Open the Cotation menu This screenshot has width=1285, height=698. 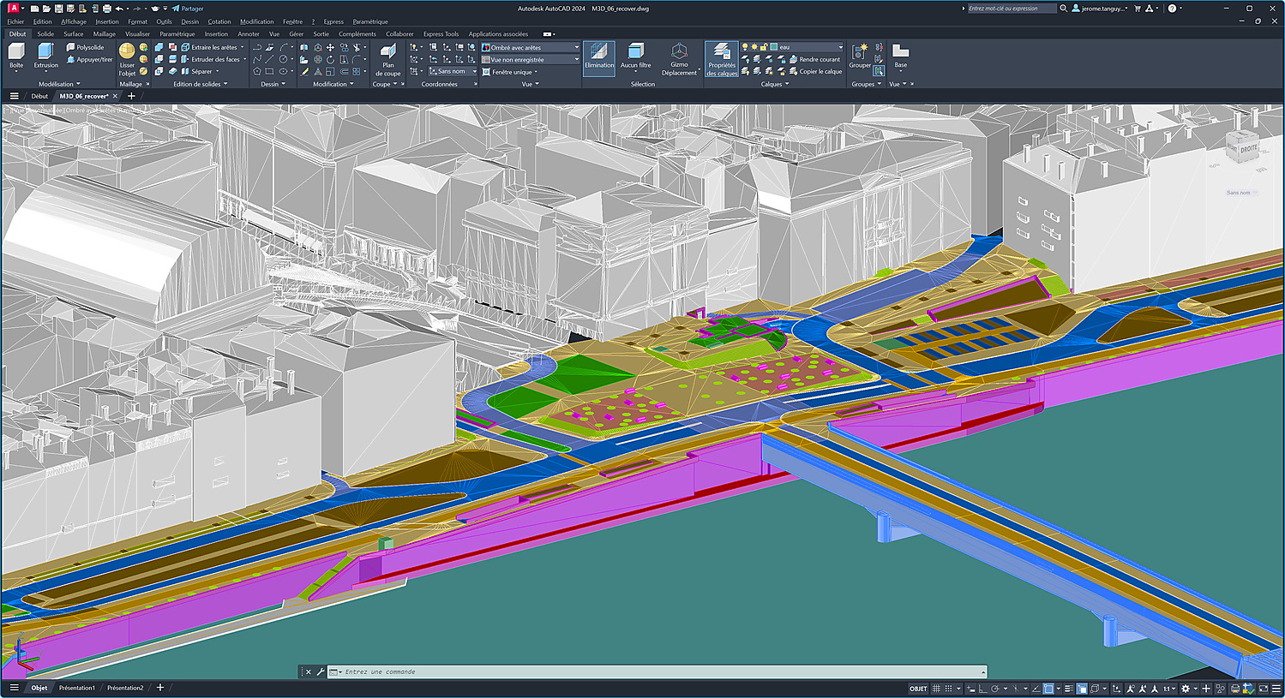point(219,21)
